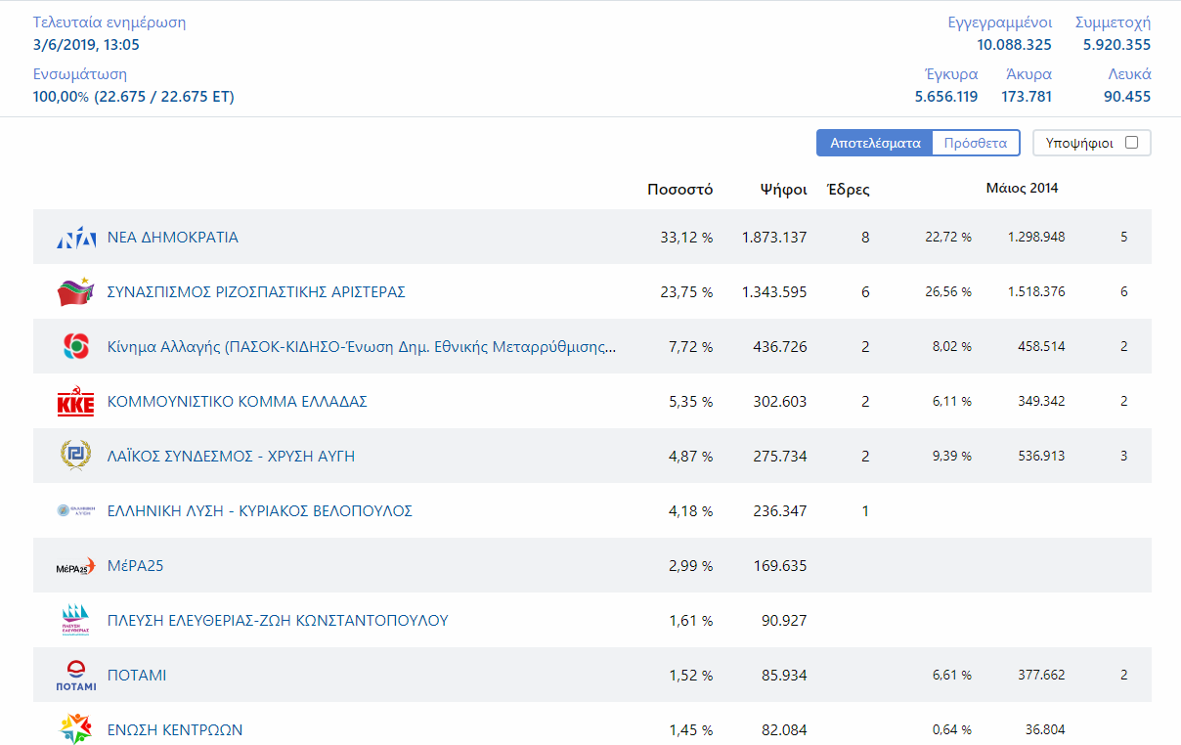Image resolution: width=1181 pixels, height=745 pixels.
Task: Open the ΠΟΤΑΜΙ party link
Action: pyautogui.click(x=137, y=676)
